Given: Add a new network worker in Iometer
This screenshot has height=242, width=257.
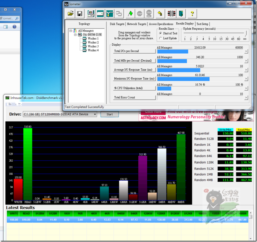Looking at the screenshot, I should click(110, 13).
